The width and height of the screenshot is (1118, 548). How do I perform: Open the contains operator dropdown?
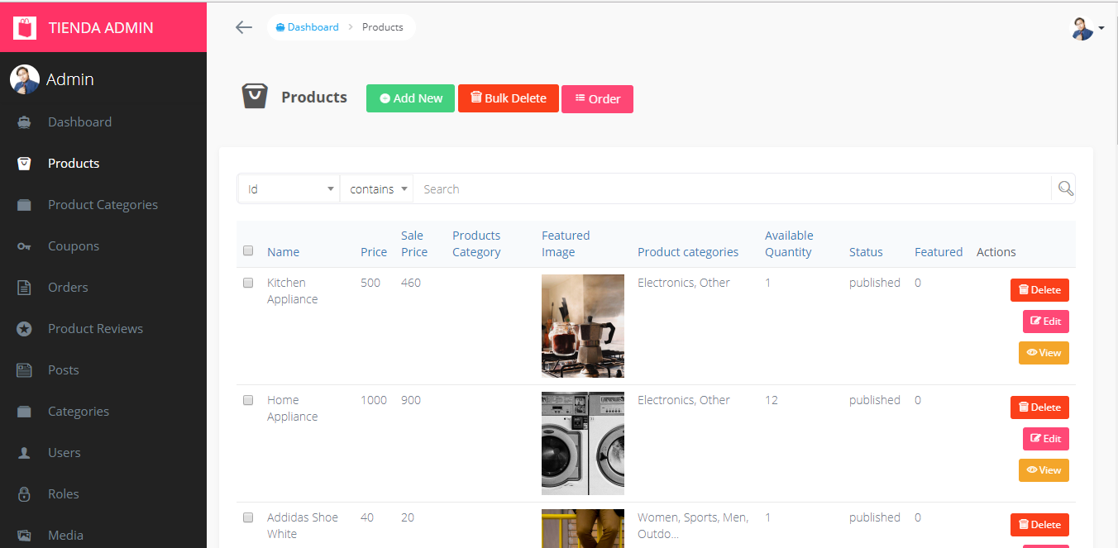pyautogui.click(x=376, y=189)
